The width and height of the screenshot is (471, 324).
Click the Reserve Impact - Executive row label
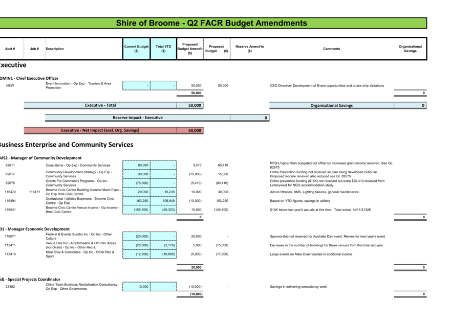137,118
